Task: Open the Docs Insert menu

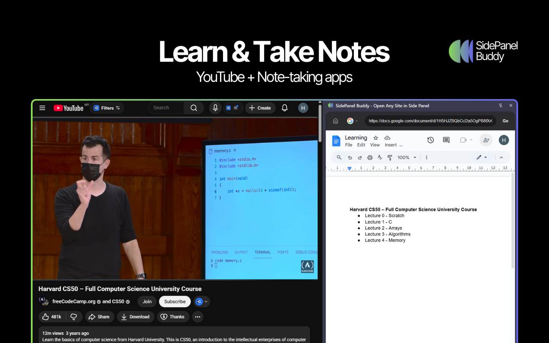Action: coord(391,145)
